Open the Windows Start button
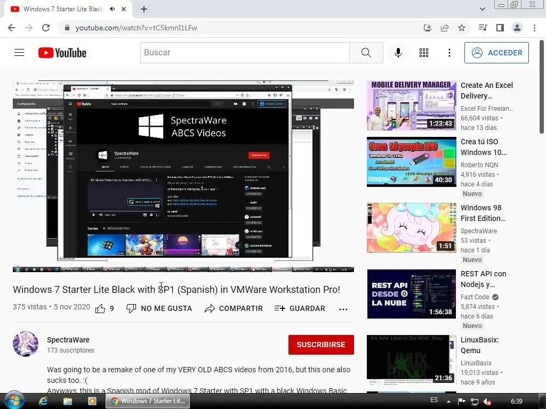Image resolution: width=546 pixels, height=409 pixels. [14, 400]
